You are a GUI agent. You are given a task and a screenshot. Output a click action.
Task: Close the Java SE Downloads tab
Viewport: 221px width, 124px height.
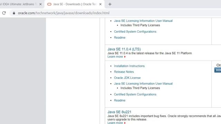coord(100,4)
